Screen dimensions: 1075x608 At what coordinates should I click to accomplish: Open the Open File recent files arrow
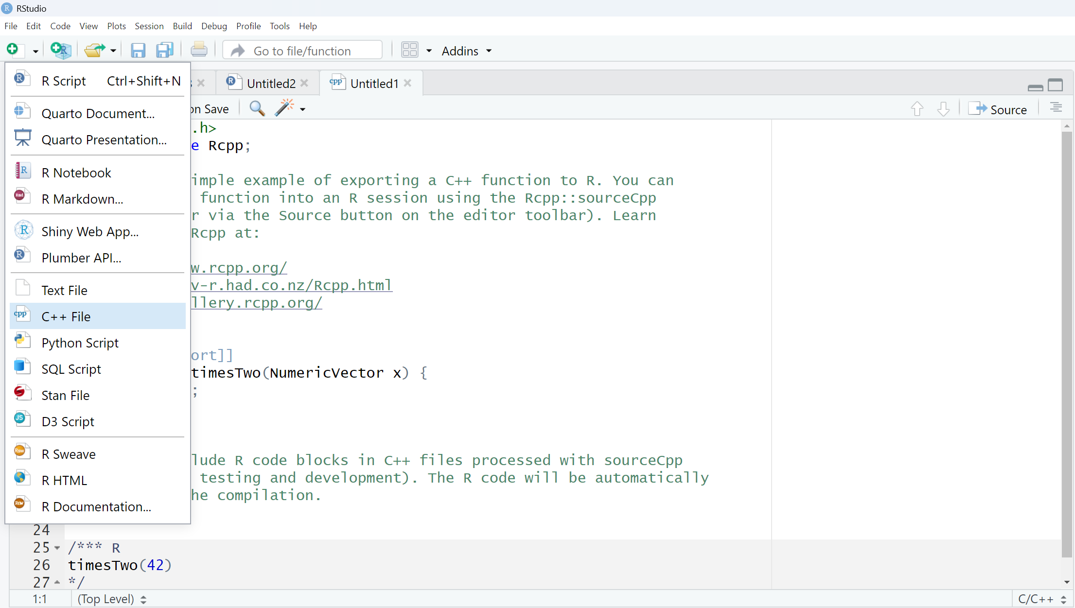coord(113,51)
